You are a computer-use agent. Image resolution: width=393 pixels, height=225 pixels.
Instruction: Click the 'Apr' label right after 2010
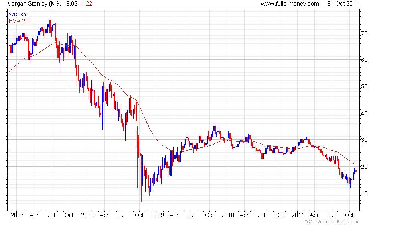click(x=244, y=215)
